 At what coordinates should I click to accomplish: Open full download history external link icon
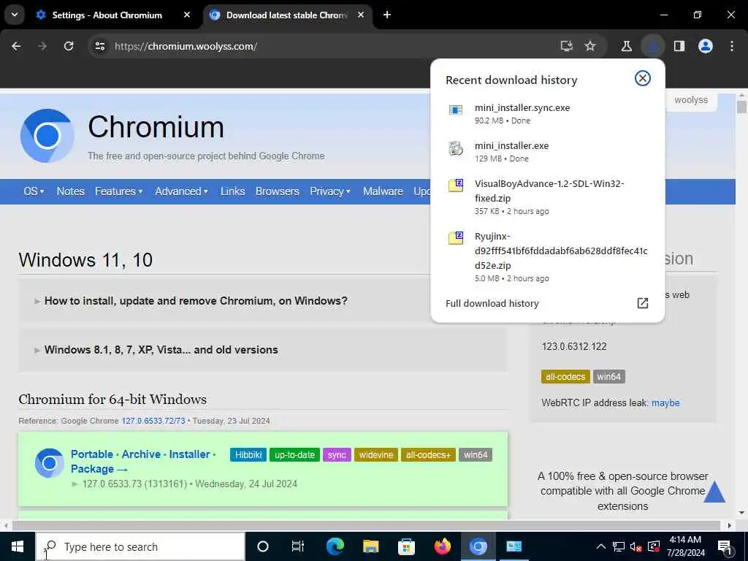pos(643,303)
